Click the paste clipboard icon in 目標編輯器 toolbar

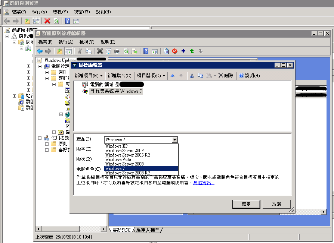point(209,76)
